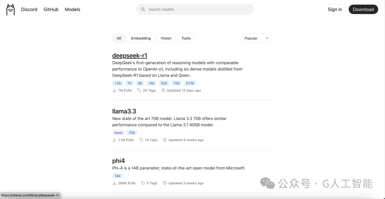
Task: Open the Ollama llama logo home
Action: pyautogui.click(x=10, y=10)
